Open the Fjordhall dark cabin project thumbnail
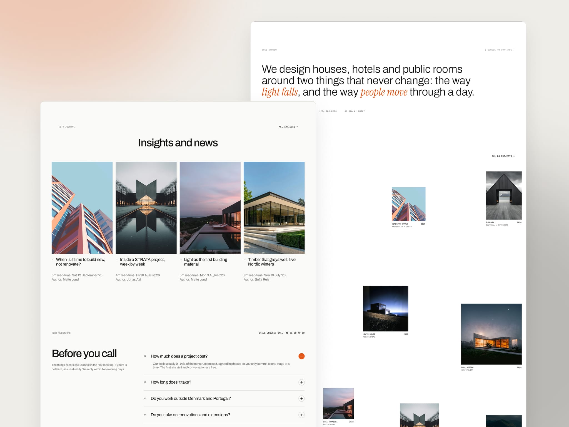 coord(504,195)
